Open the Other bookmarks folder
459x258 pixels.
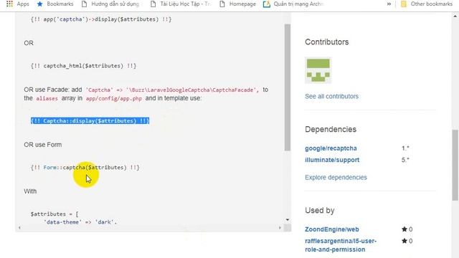(426, 4)
